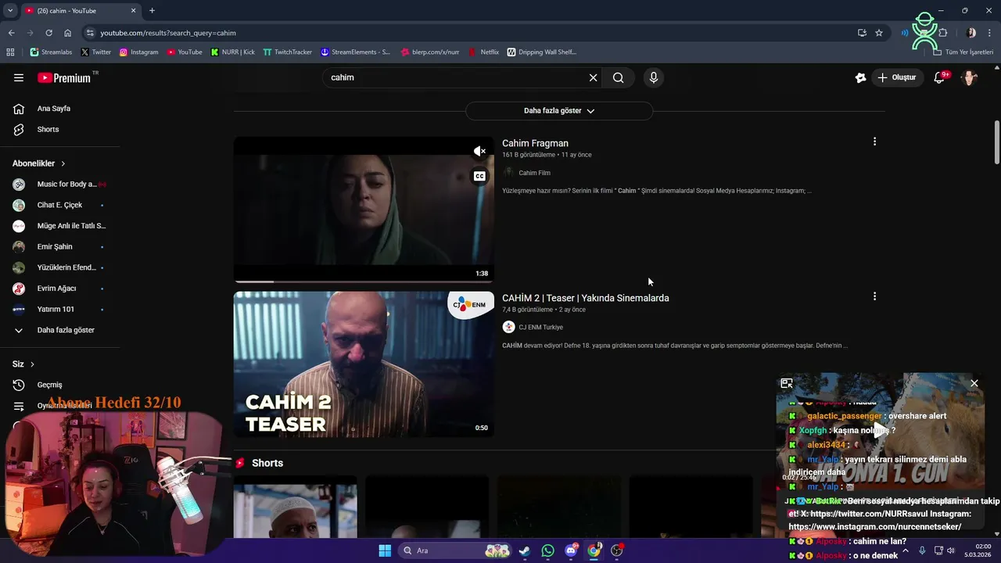Open CAHİM 2 Teaser video title
The width and height of the screenshot is (1001, 563).
585,298
